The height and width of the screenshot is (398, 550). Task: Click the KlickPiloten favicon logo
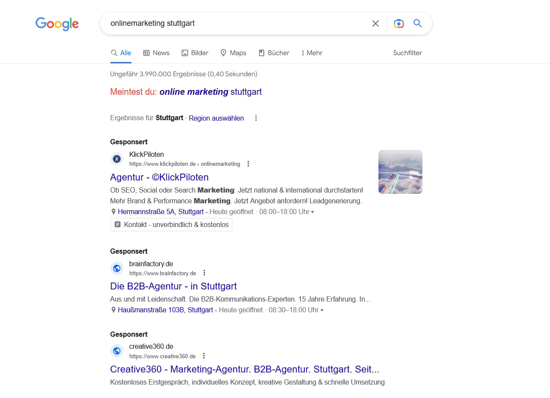click(x=116, y=159)
